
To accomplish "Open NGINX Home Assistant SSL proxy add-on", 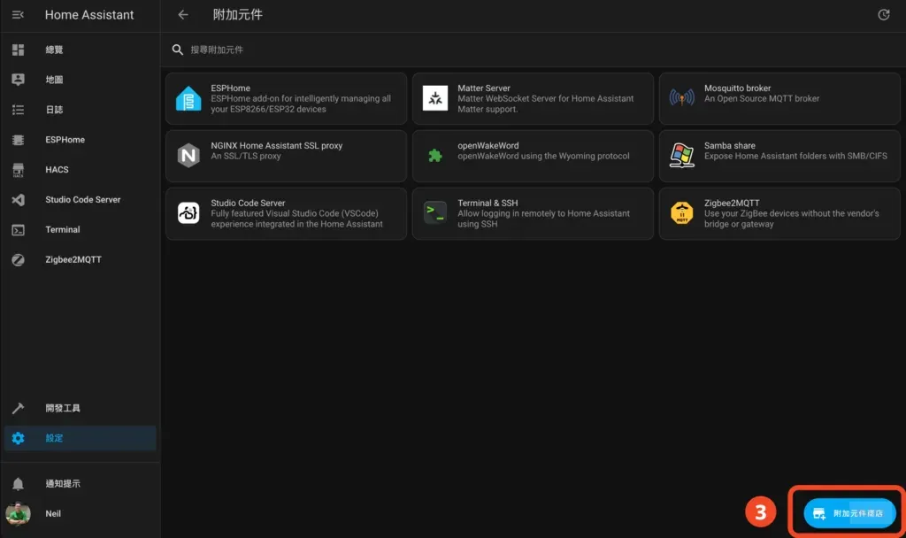I will pyautogui.click(x=286, y=156).
